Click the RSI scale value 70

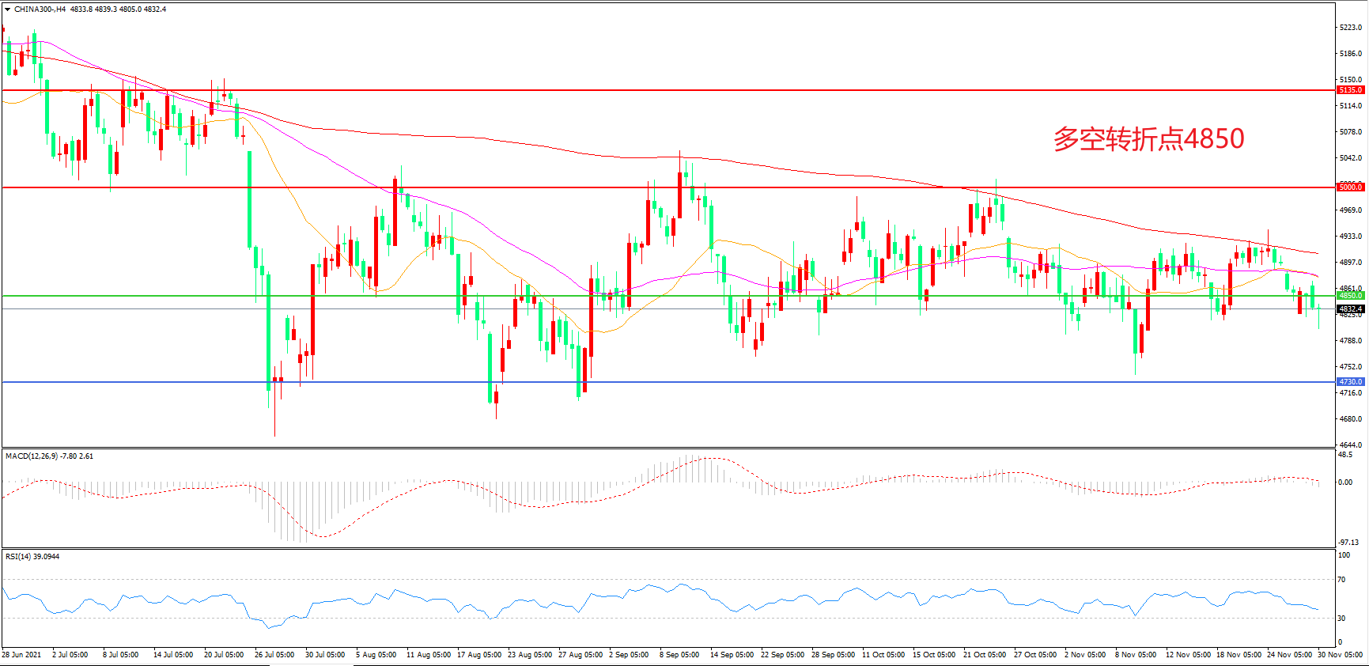pyautogui.click(x=1341, y=580)
